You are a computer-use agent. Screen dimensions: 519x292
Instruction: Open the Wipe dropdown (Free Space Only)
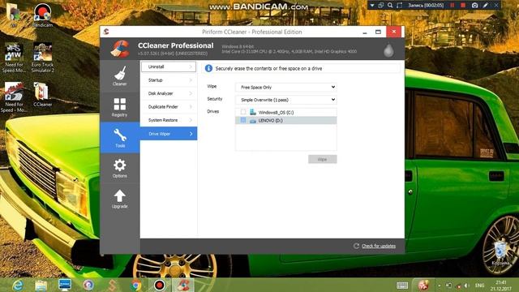(286, 87)
